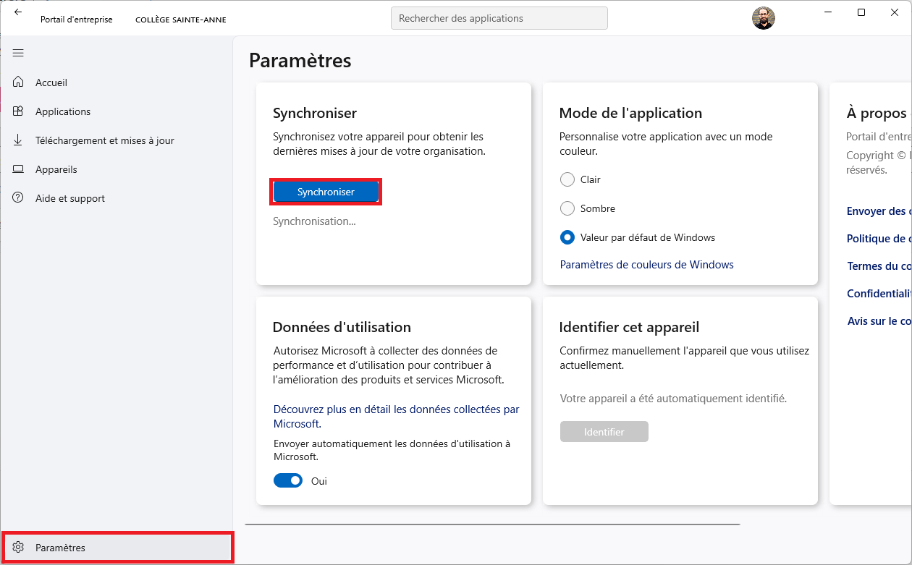Click the back arrow icon
The image size is (912, 565).
(x=18, y=12)
